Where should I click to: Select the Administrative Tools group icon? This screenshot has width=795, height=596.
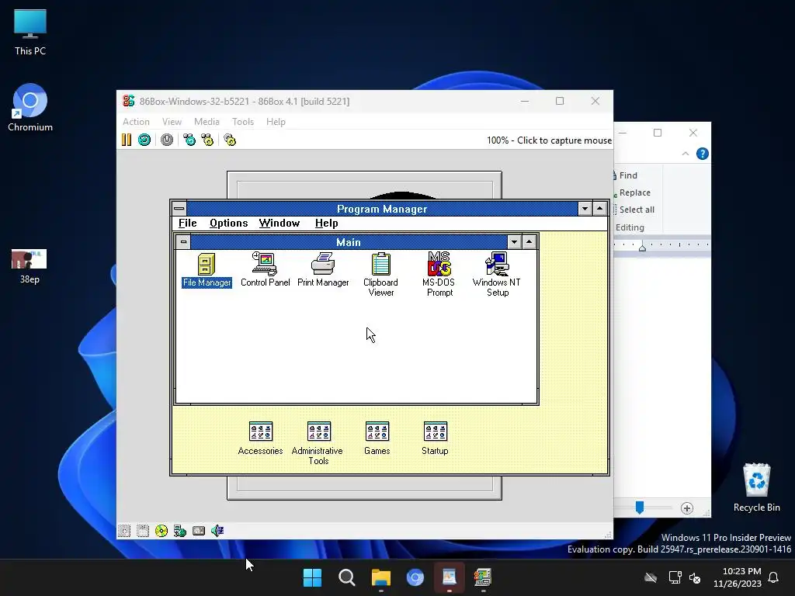click(x=318, y=443)
